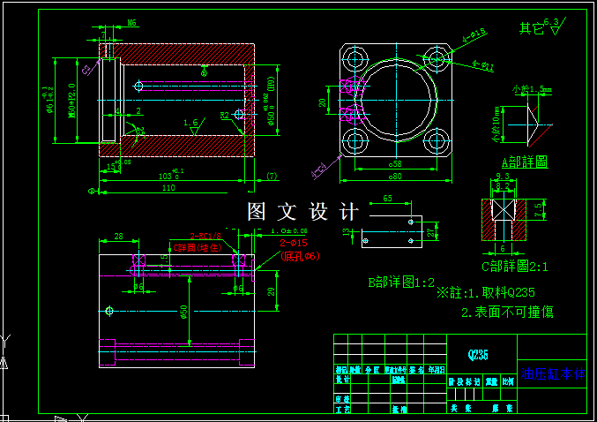597x422 pixels.
Task: Click the red "2-φ15" callout
Action: click(294, 243)
